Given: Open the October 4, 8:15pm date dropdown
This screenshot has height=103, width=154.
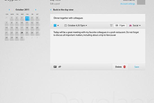Looking at the screenshot, I should pyautogui.click(x=77, y=25).
